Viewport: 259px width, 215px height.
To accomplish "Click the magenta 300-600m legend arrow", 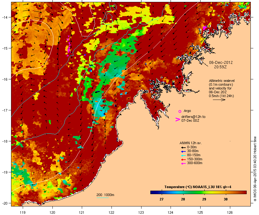I will [x=183, y=163].
